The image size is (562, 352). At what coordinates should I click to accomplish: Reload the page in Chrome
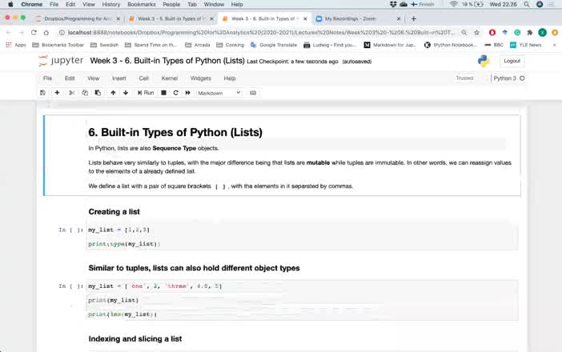(34, 33)
